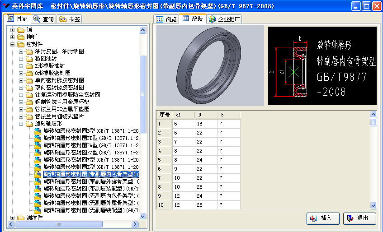The height and width of the screenshot is (232, 383).
Task: Collapse the 旋转轴唇形 folder
Action: point(21,124)
